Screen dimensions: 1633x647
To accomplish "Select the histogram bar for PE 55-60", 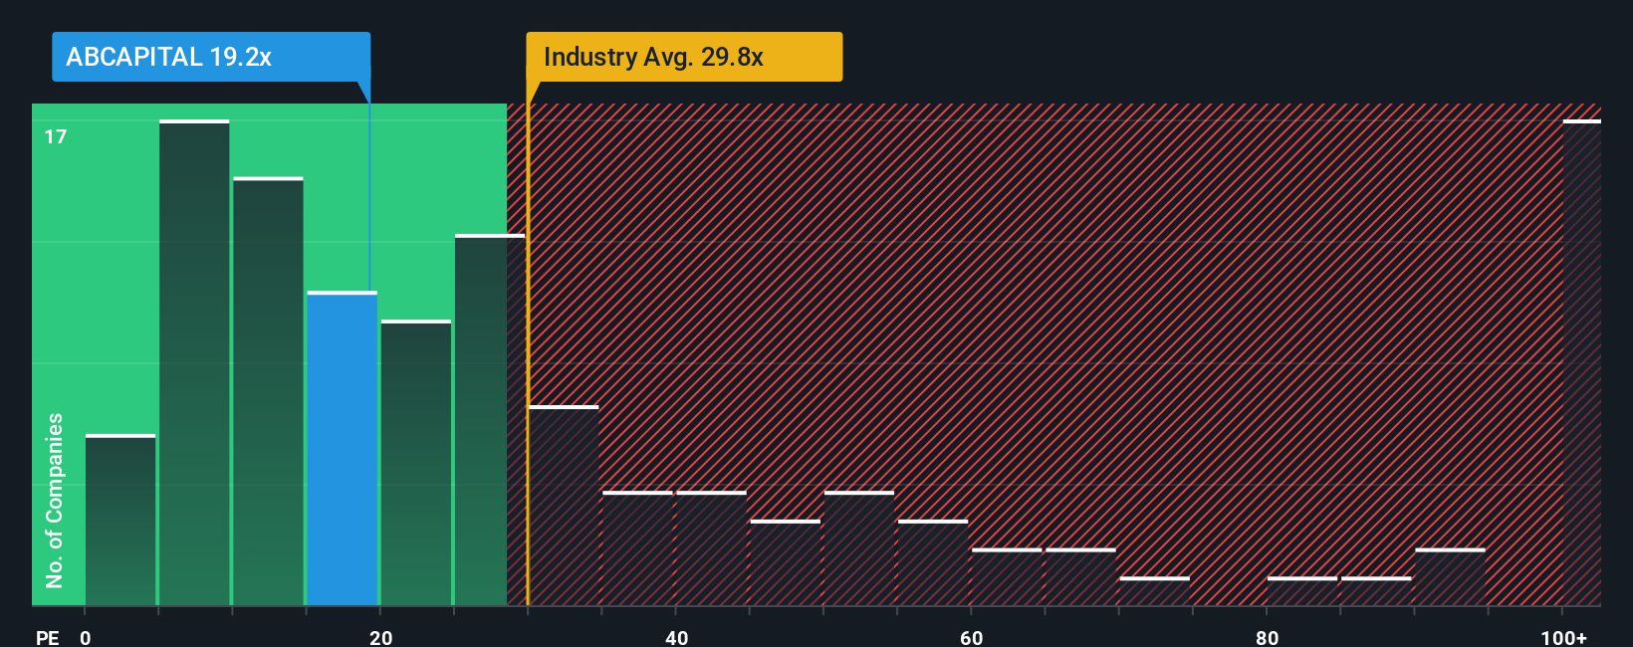I will pyautogui.click(x=933, y=562).
